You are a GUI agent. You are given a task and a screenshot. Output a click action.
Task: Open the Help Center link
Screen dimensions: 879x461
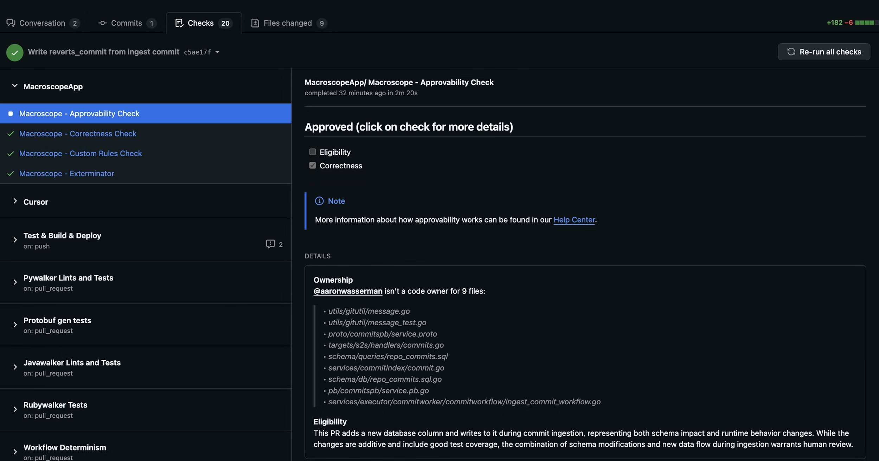[574, 220]
